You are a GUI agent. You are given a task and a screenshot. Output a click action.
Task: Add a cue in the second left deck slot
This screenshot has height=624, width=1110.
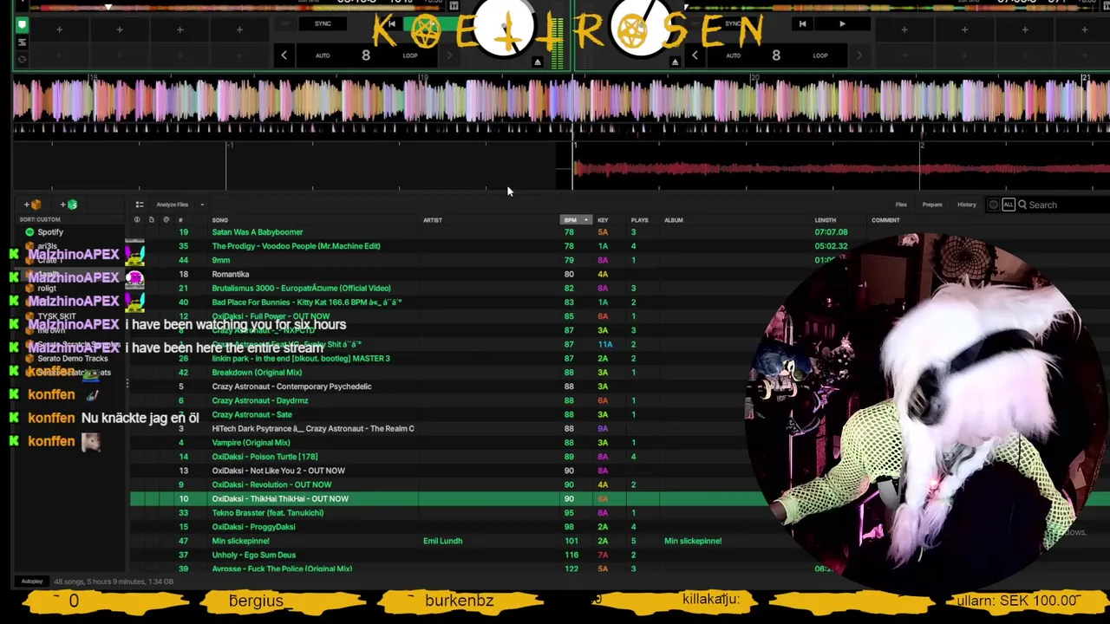(x=120, y=29)
